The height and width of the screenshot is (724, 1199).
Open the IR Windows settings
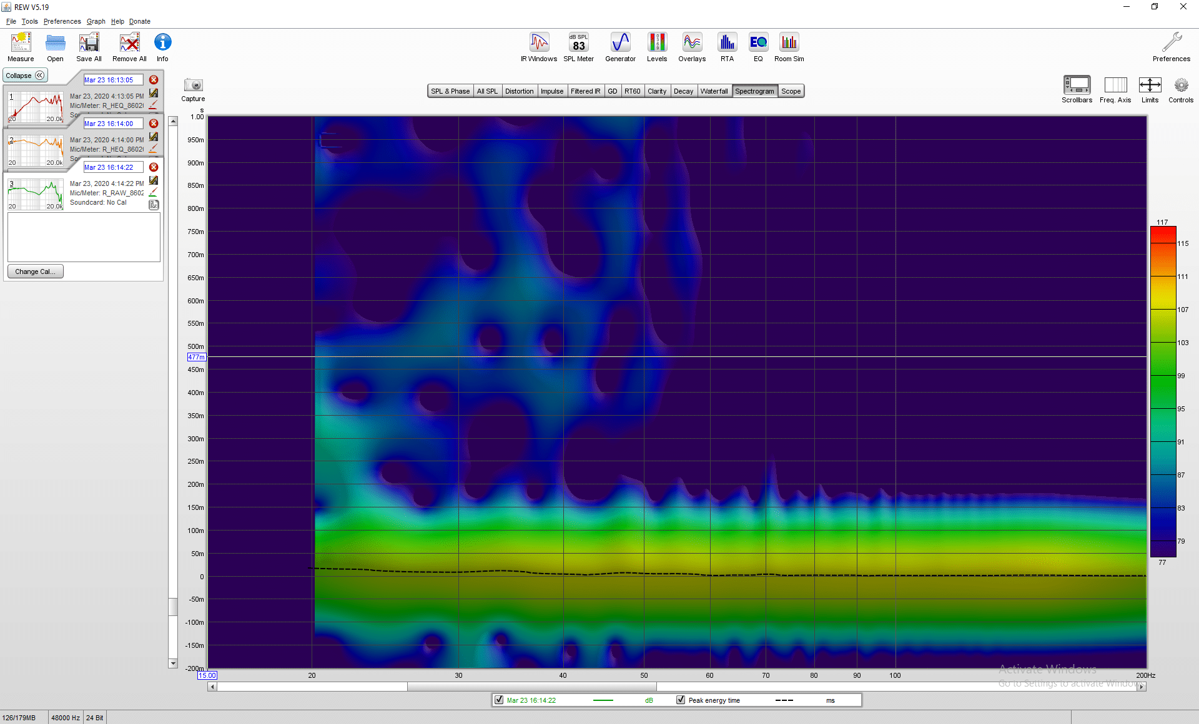[x=539, y=47]
